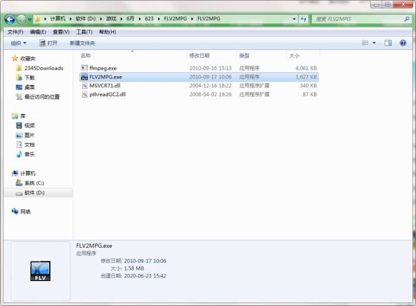Click the 6月 breadcrumb segment
The height and width of the screenshot is (306, 416).
click(130, 18)
